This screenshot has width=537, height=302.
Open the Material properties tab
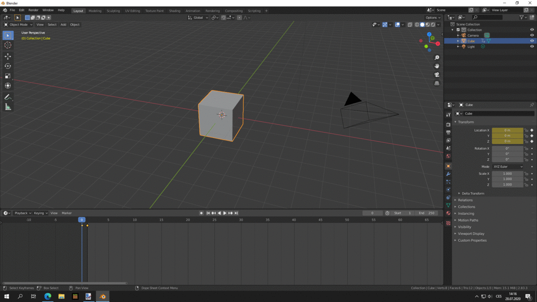coord(448,213)
